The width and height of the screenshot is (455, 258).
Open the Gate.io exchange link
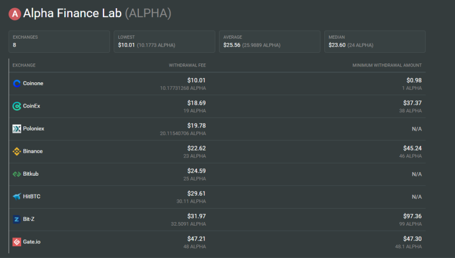(x=32, y=242)
